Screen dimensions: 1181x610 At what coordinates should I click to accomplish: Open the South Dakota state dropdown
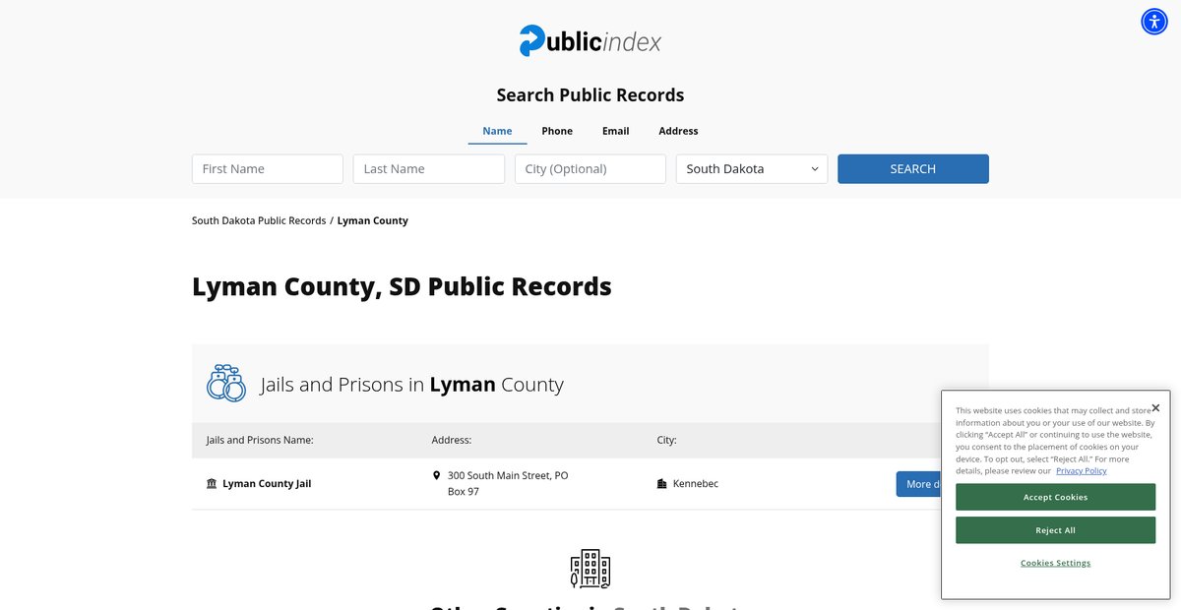752,169
